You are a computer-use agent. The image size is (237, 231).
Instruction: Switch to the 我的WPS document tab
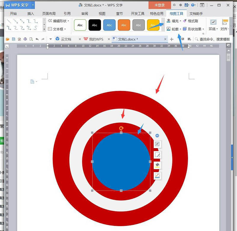[96, 39]
